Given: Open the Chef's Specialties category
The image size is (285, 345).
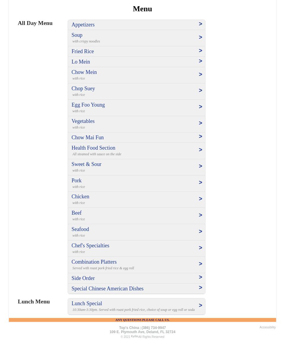Looking at the screenshot, I should click(90, 246).
